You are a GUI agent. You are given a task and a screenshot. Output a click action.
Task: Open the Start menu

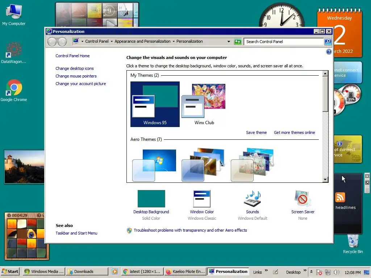pos(10,271)
